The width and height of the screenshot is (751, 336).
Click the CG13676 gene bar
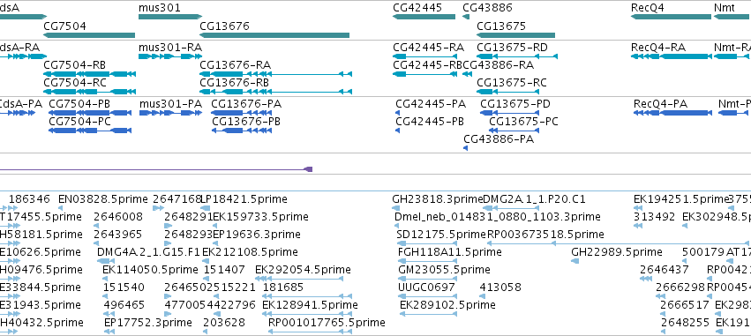point(274,35)
